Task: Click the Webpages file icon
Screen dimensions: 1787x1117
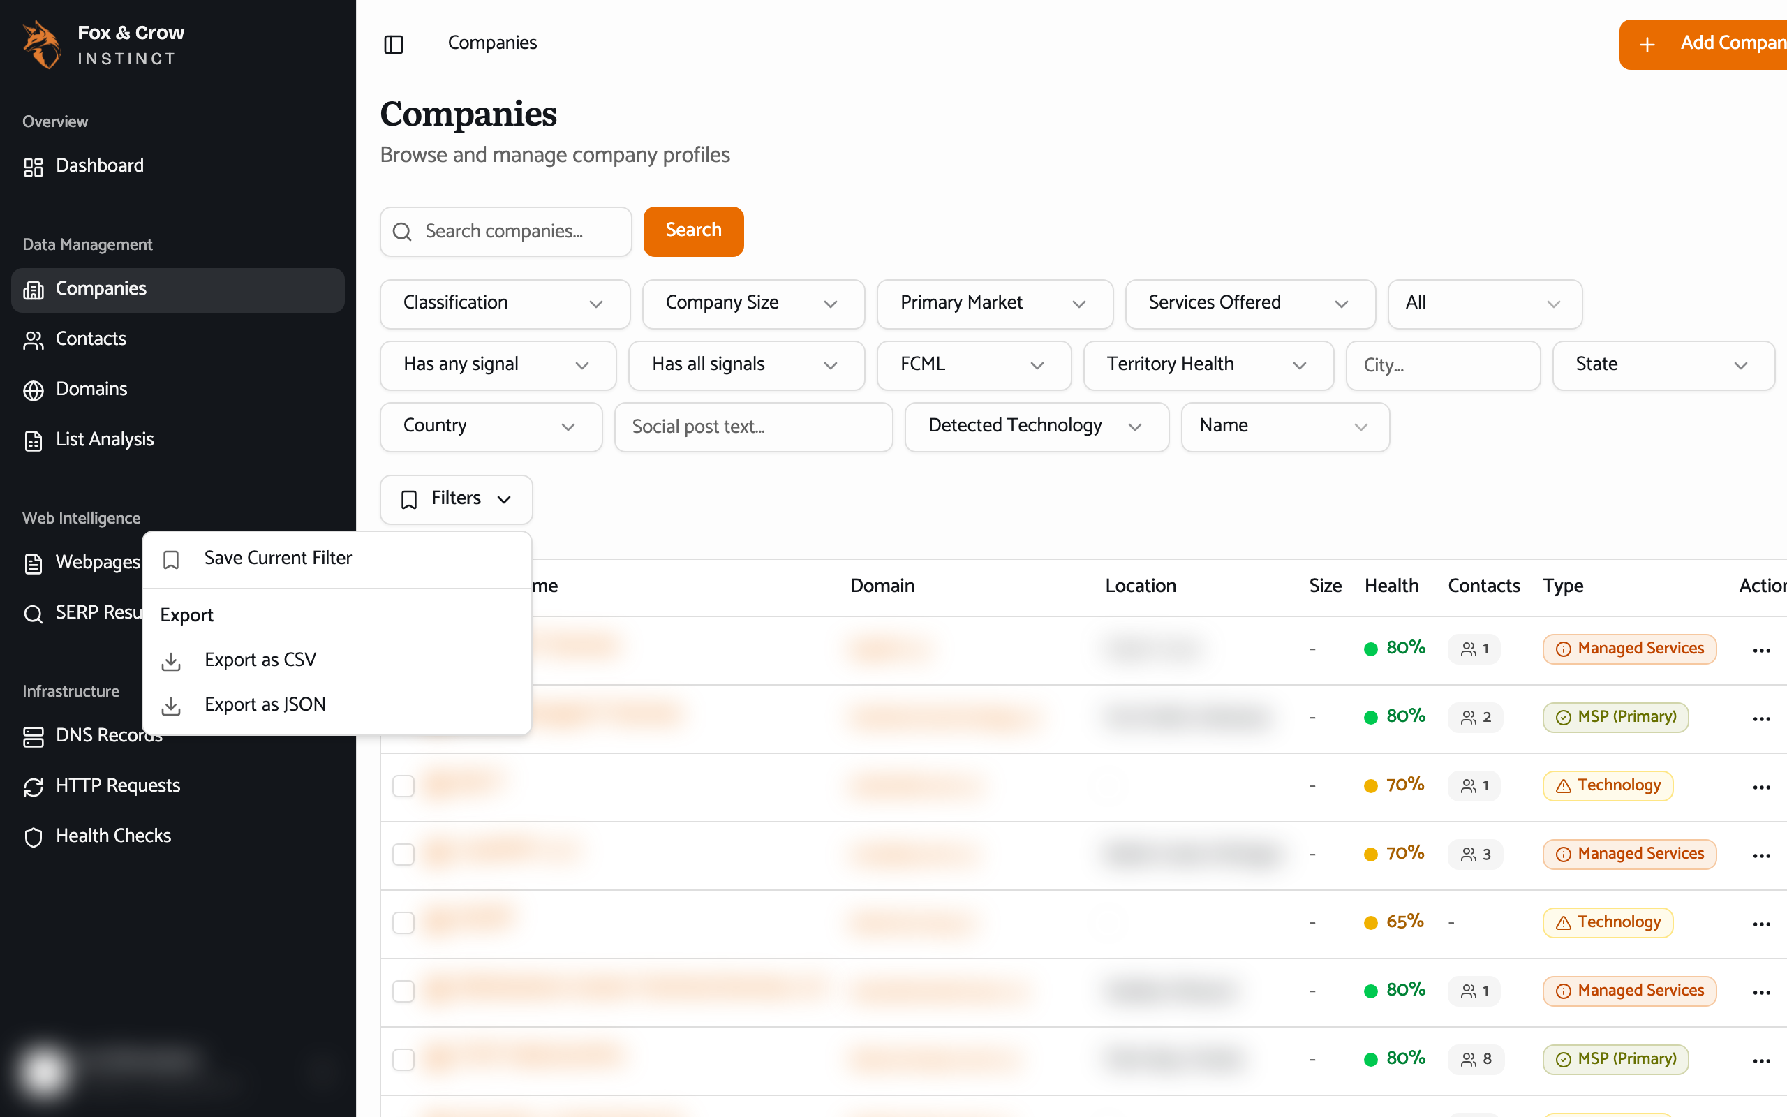Action: 34,563
